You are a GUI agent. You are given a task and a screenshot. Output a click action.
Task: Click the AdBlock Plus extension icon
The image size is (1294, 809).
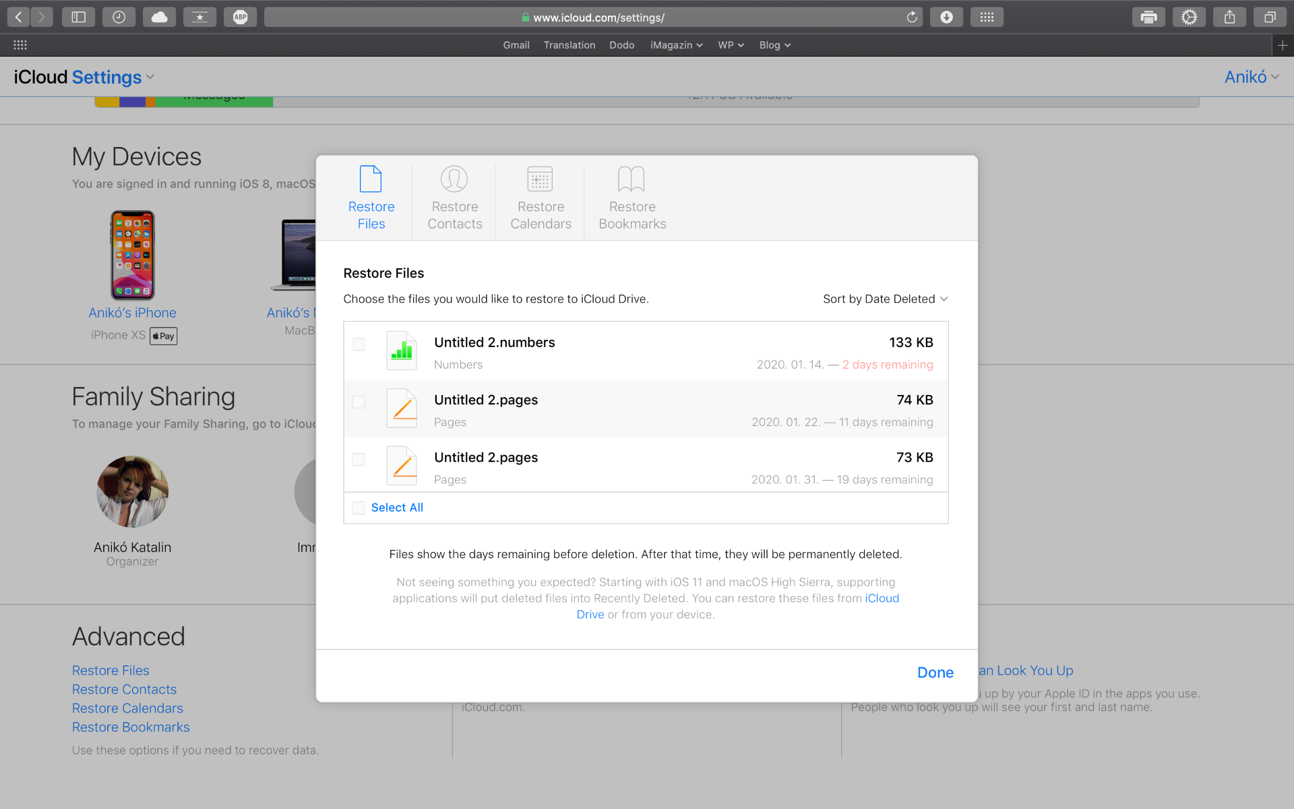click(241, 18)
